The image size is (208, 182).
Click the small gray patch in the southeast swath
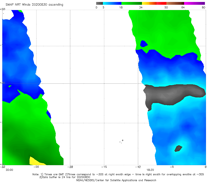pos(178,149)
